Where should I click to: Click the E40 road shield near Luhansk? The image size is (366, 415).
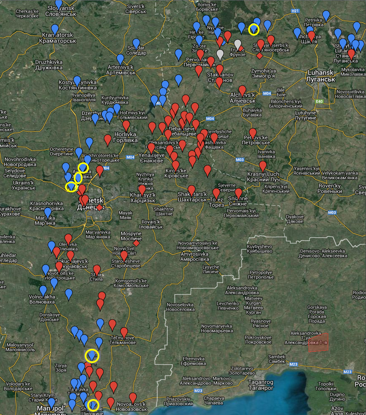(x=320, y=101)
